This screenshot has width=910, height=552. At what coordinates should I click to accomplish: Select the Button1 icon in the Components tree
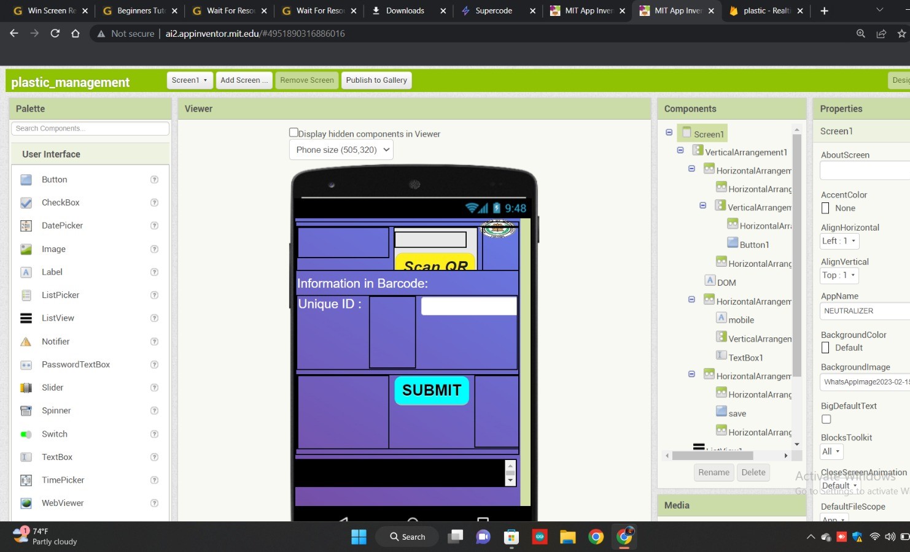[x=733, y=243]
